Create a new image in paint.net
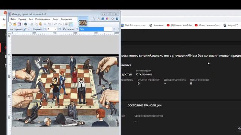This screenshot has width=241, height=135. 10,24
